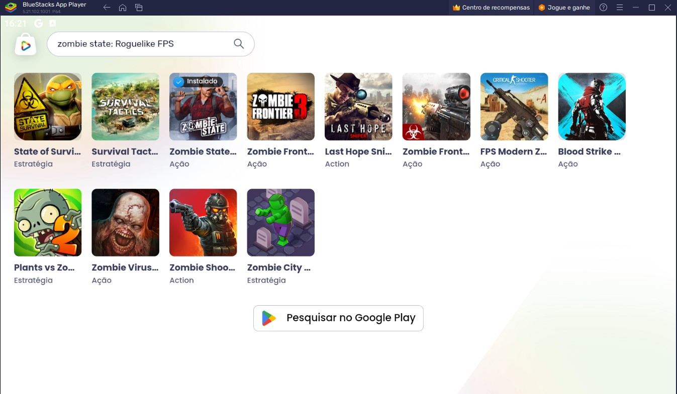Viewport: 677px width, 394px height.
Task: Click Estratégia label under Zombie City
Action: click(x=266, y=280)
